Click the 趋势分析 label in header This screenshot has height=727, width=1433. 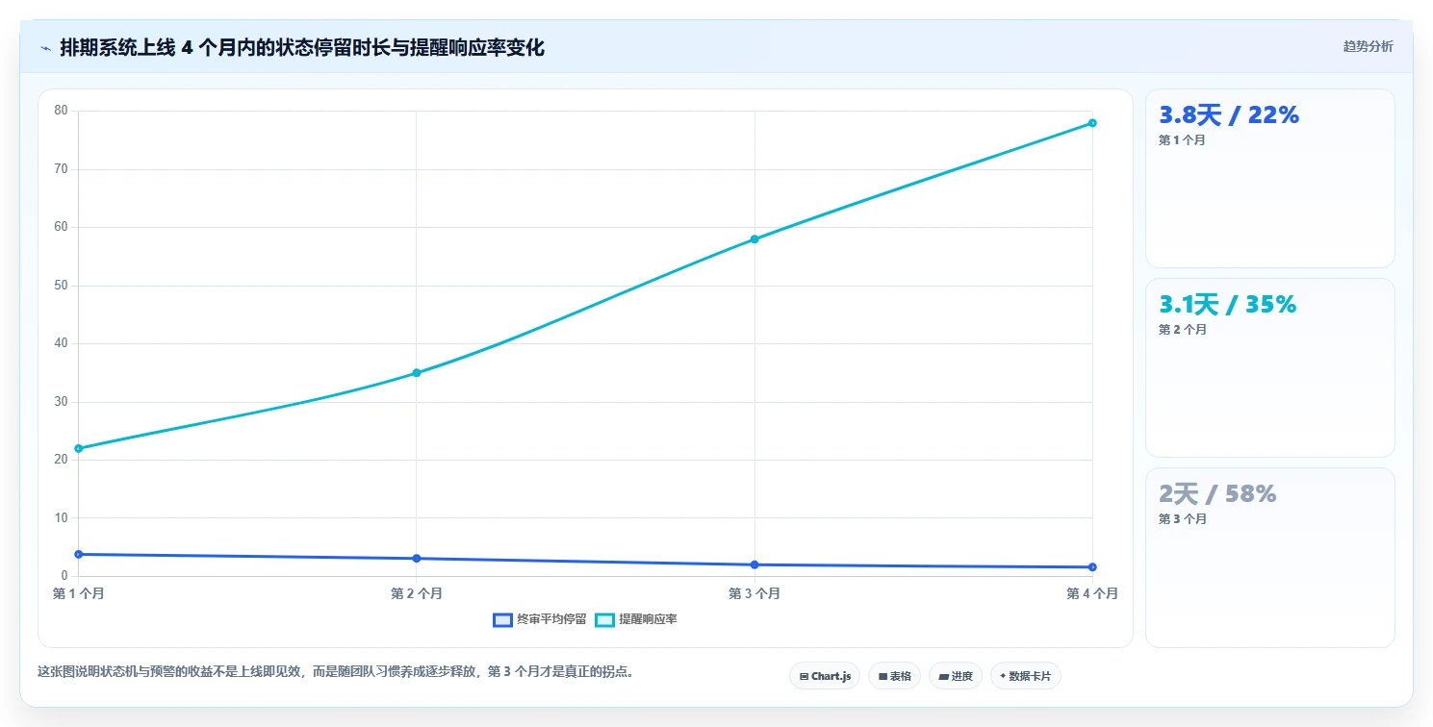(x=1368, y=46)
